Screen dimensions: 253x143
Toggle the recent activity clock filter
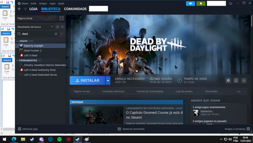click(x=58, y=27)
